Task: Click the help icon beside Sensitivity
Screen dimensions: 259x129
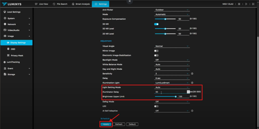Action: click(192, 74)
